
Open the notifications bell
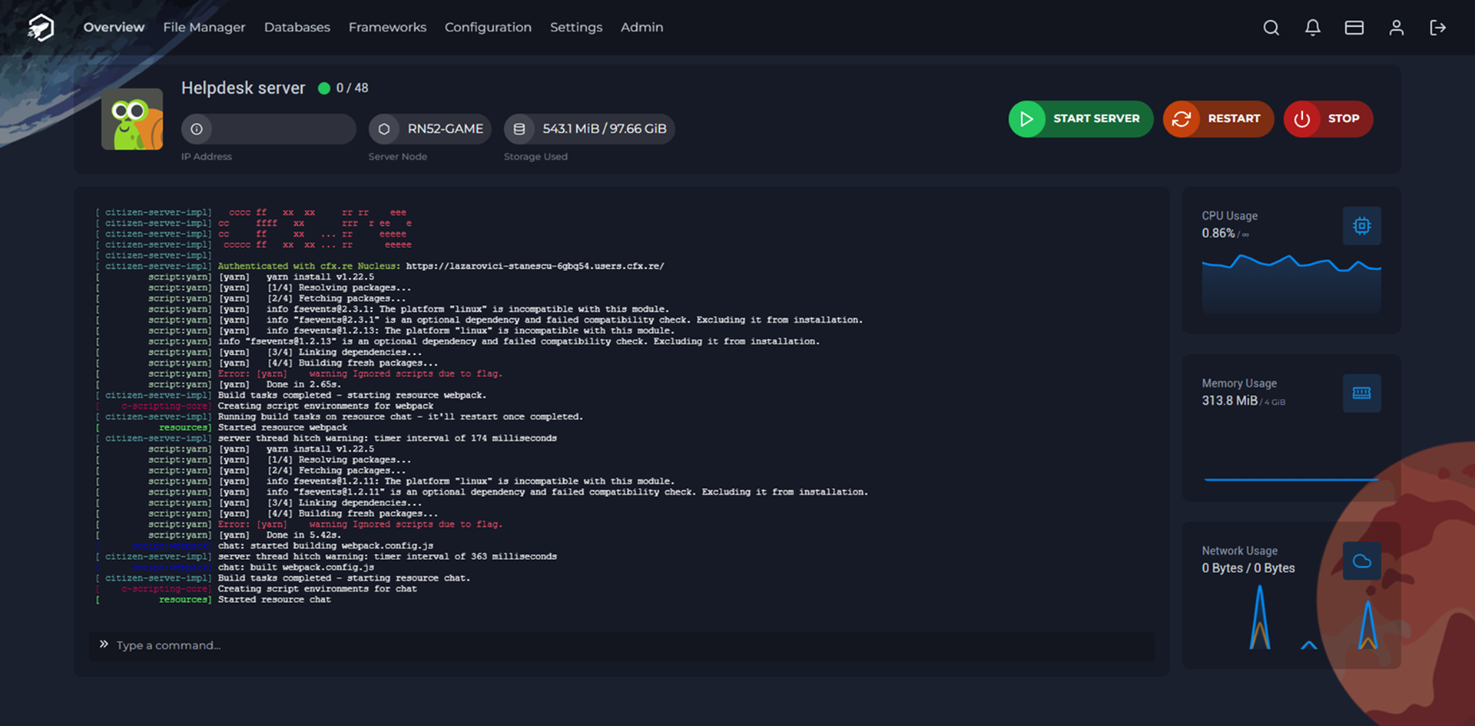point(1313,28)
